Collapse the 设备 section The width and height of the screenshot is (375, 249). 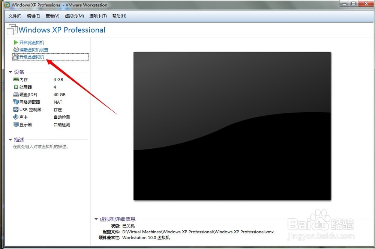[x=10, y=72]
